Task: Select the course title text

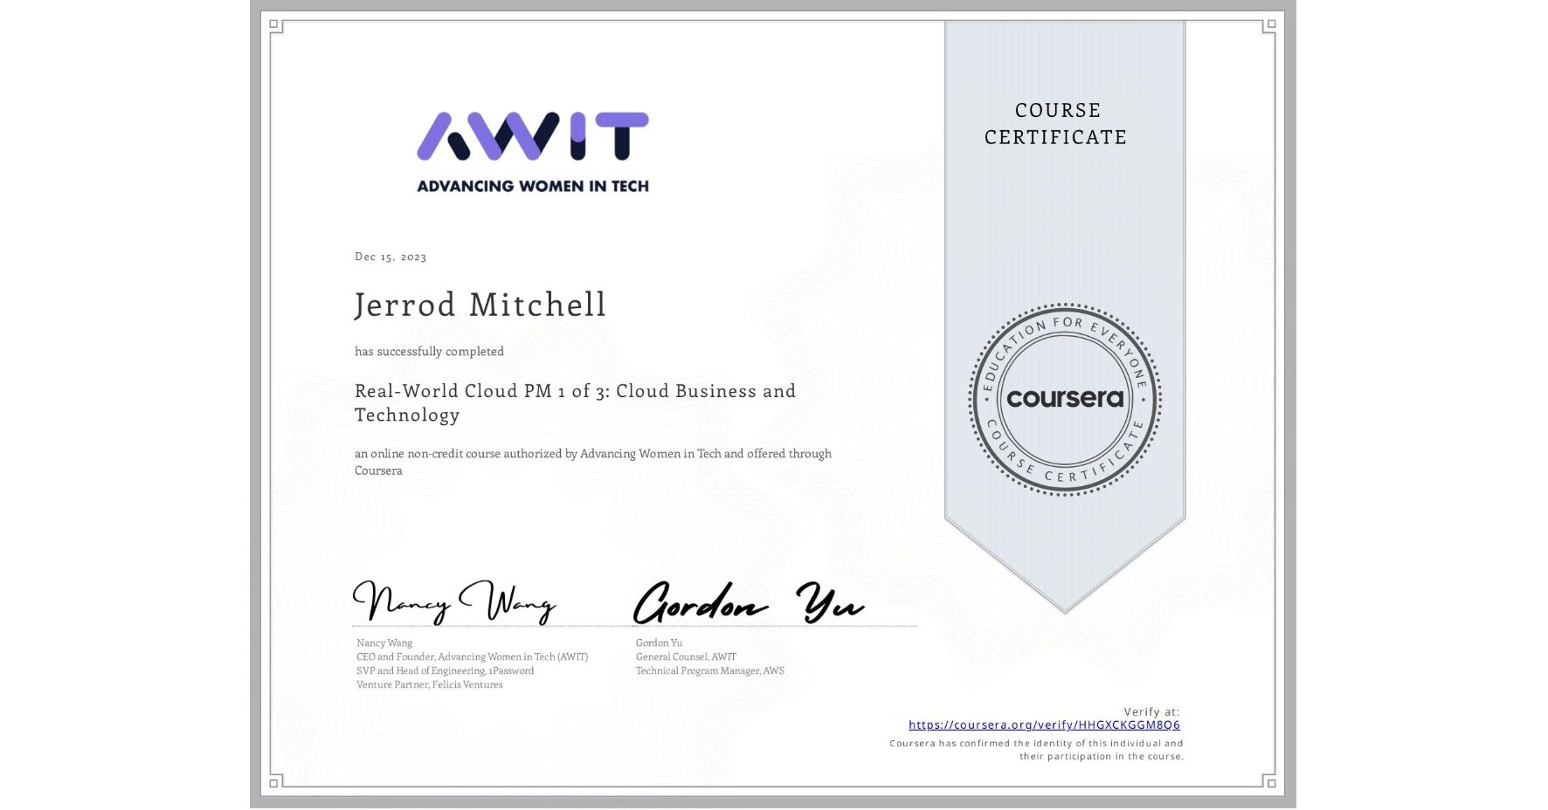Action: point(575,402)
